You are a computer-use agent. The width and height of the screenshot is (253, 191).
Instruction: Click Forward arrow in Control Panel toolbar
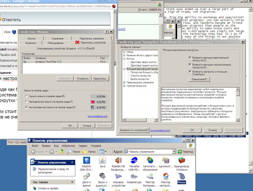coord(51,152)
